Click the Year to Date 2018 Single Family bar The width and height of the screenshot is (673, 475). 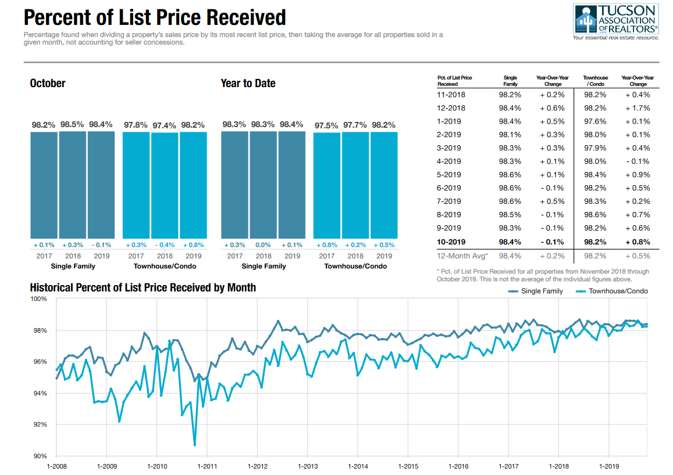coord(263,185)
